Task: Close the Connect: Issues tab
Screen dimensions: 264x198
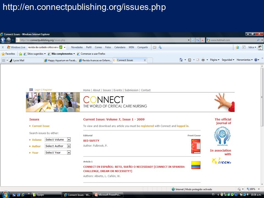Action: pyautogui.click(x=145, y=60)
